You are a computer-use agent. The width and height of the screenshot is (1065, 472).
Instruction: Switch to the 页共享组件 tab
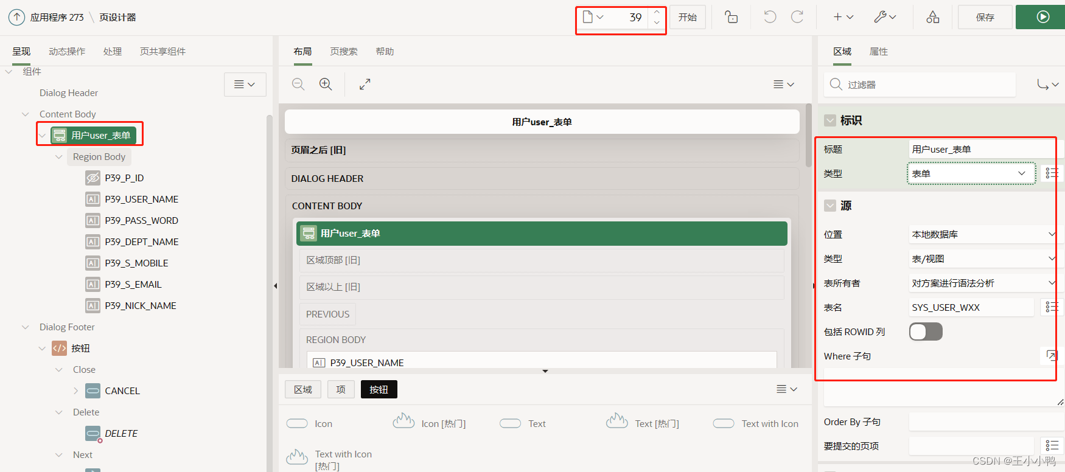pos(162,52)
